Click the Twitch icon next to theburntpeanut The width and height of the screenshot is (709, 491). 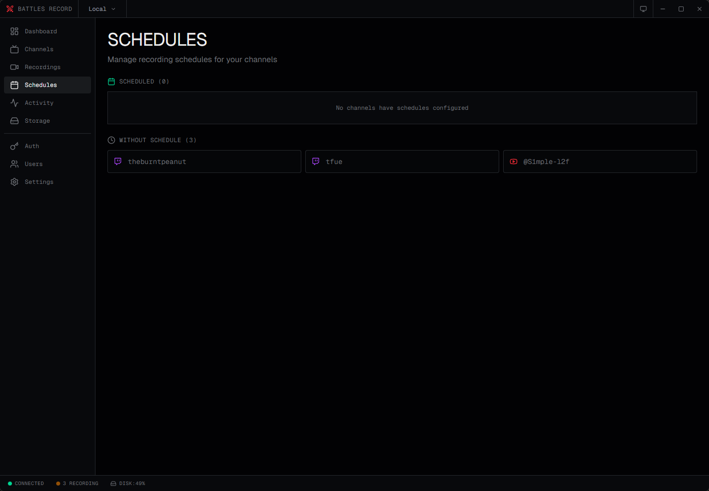point(117,162)
